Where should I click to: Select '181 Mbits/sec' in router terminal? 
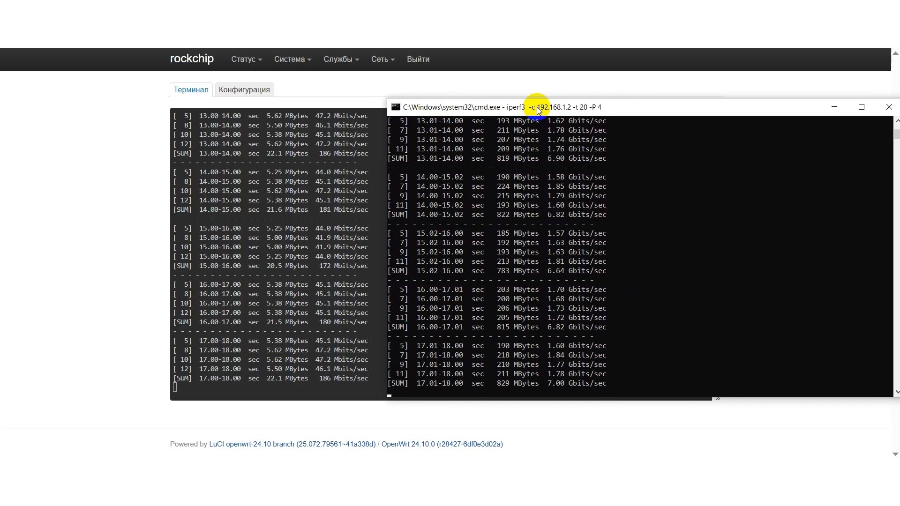(344, 209)
